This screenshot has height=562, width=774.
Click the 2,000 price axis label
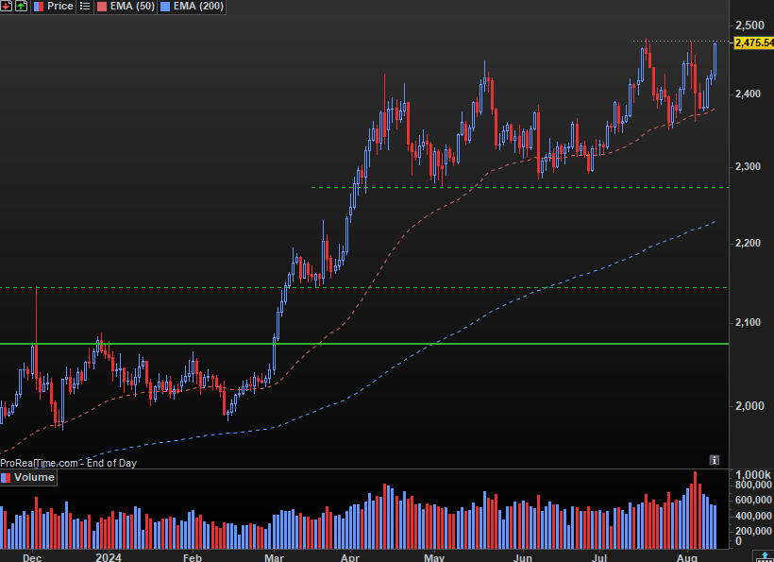click(x=749, y=406)
